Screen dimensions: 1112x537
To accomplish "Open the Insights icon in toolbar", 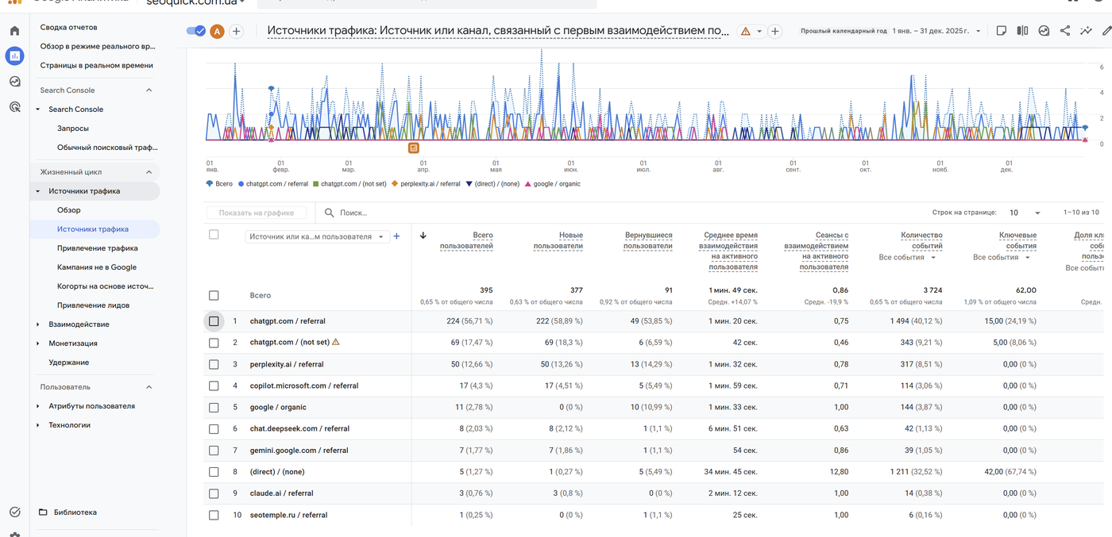I will pyautogui.click(x=1044, y=31).
